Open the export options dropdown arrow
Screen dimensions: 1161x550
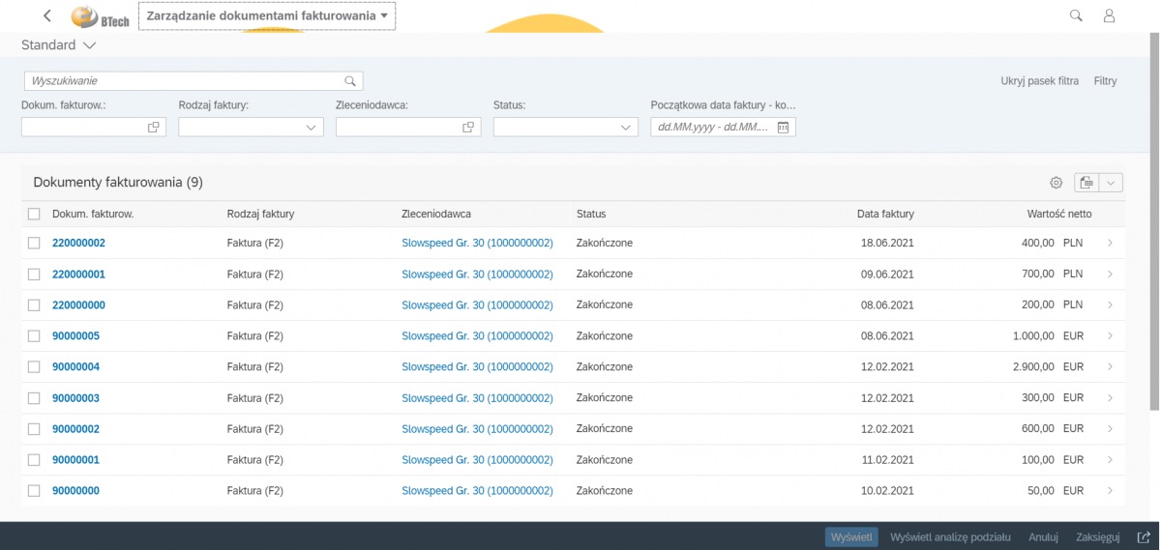click(x=1111, y=183)
